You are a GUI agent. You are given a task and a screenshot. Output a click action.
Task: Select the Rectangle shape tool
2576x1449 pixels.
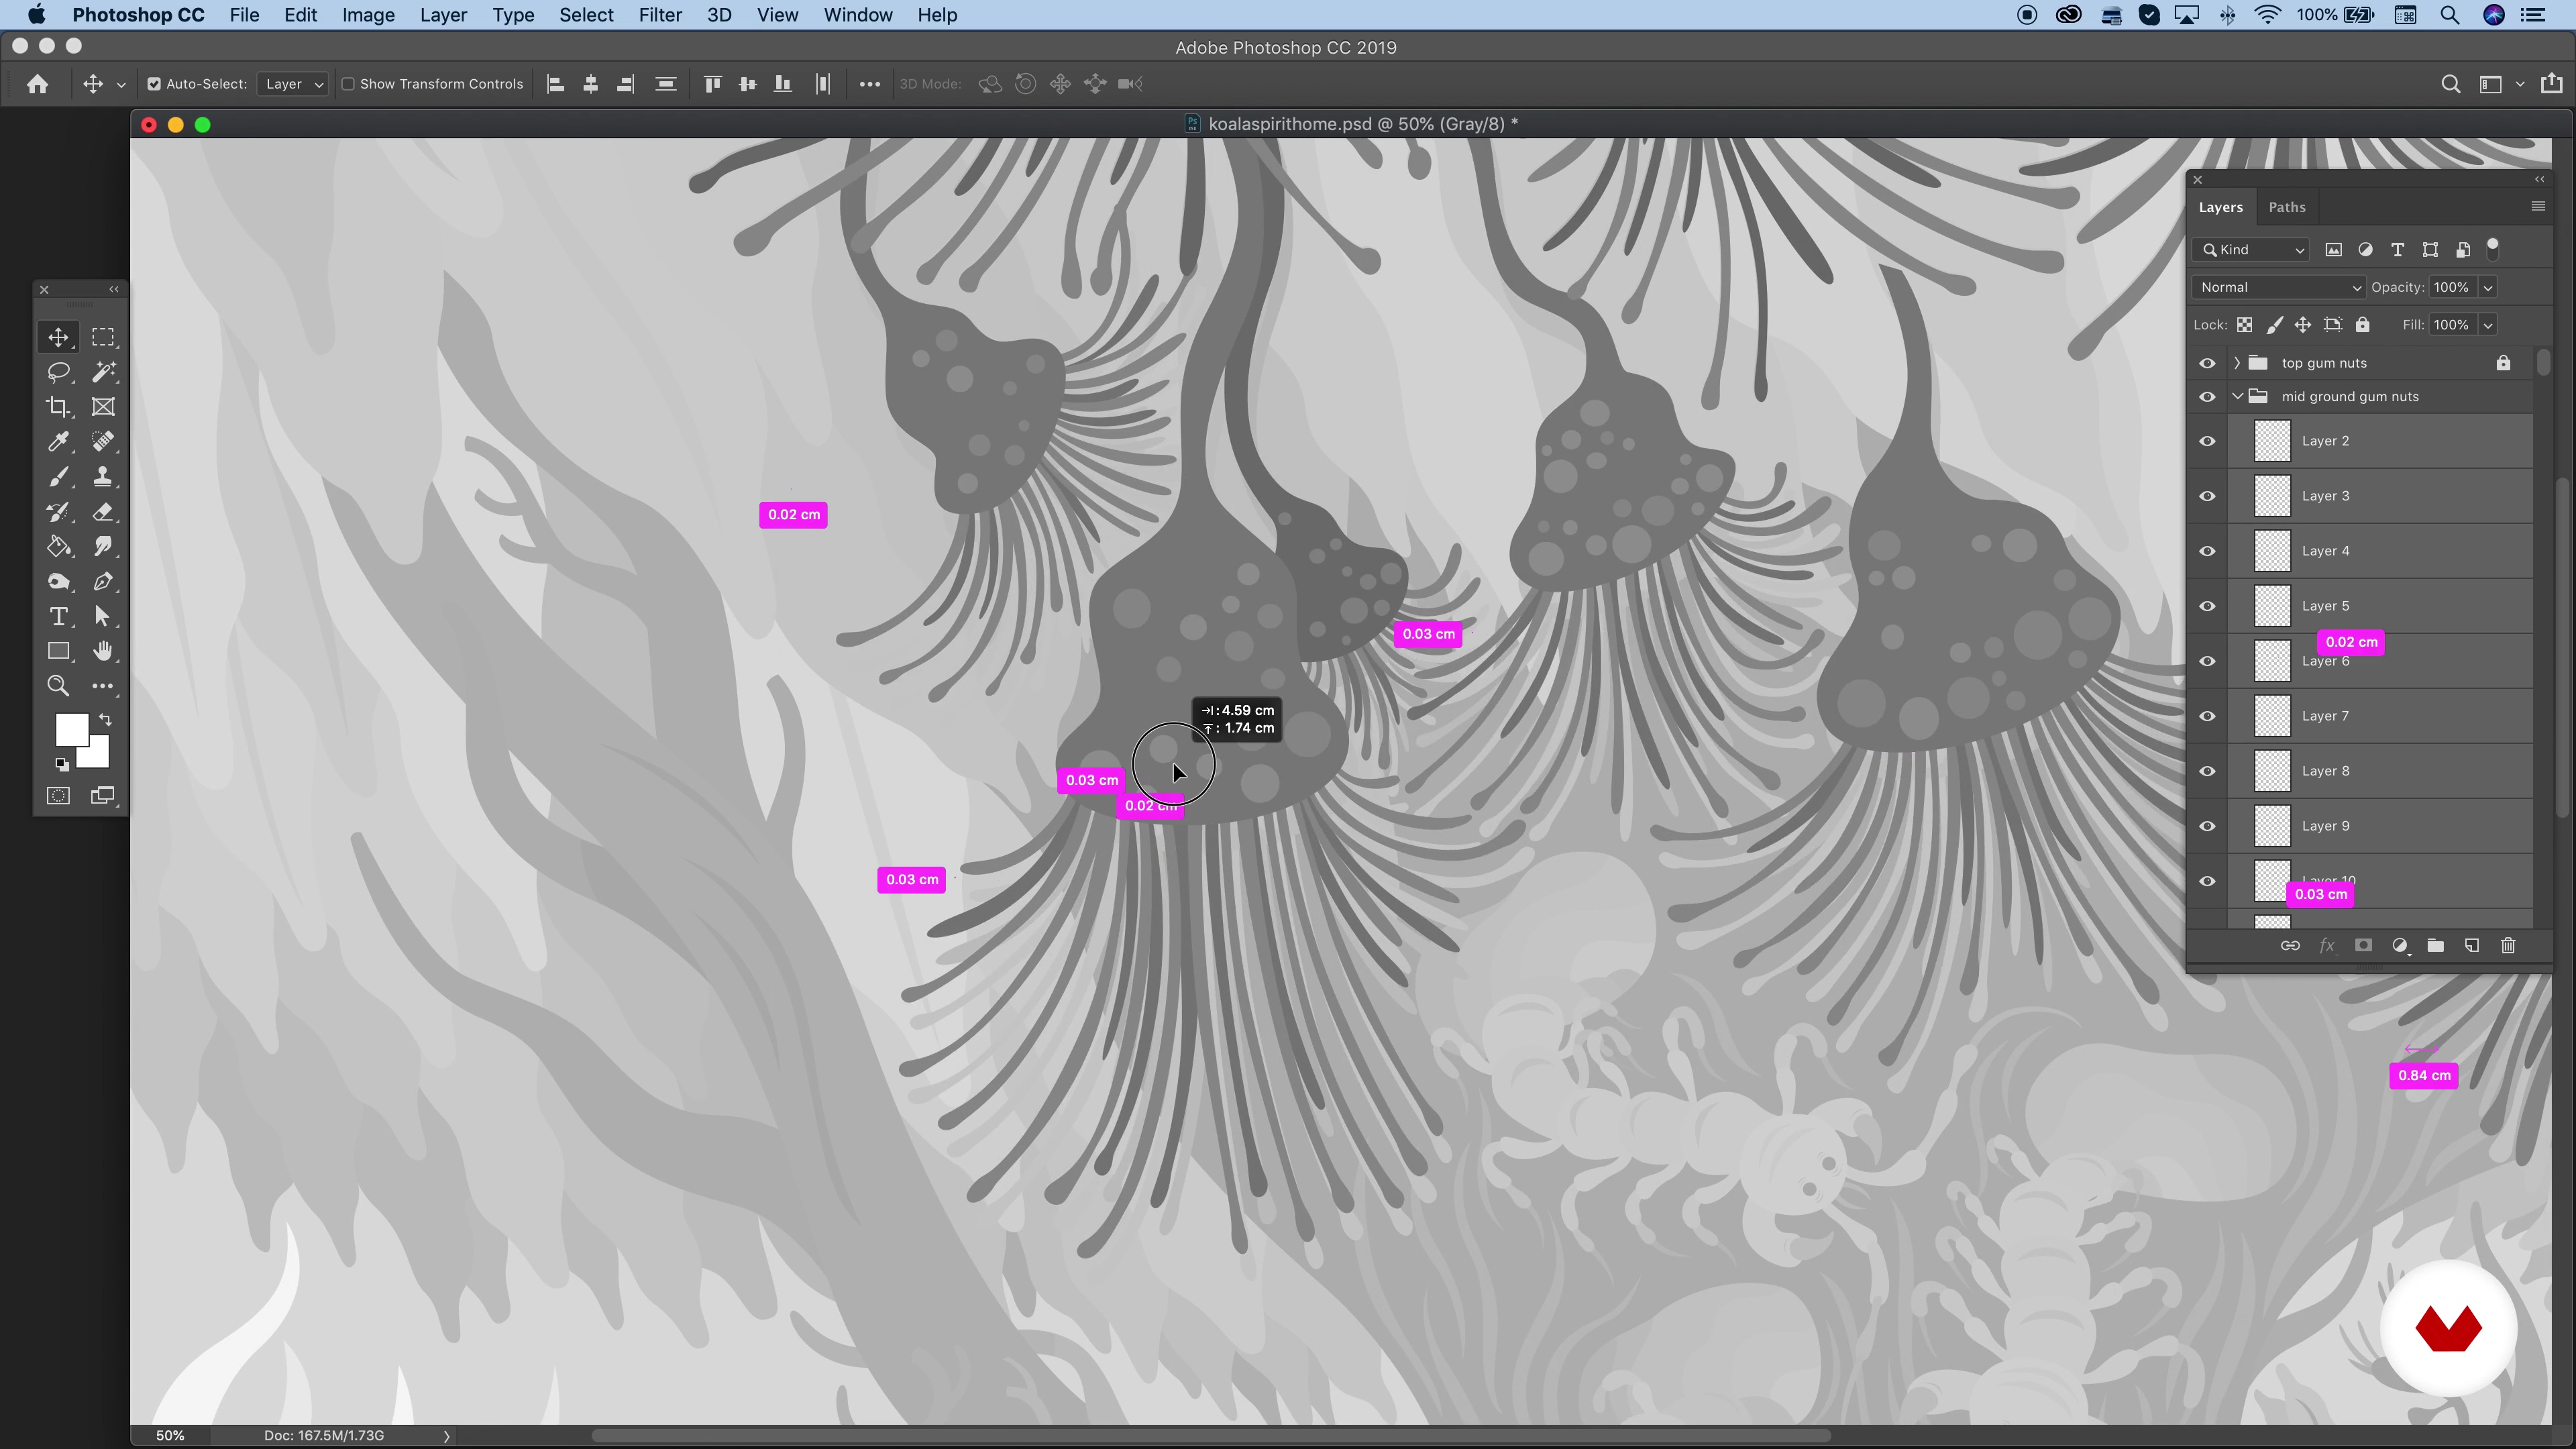pos(58,651)
